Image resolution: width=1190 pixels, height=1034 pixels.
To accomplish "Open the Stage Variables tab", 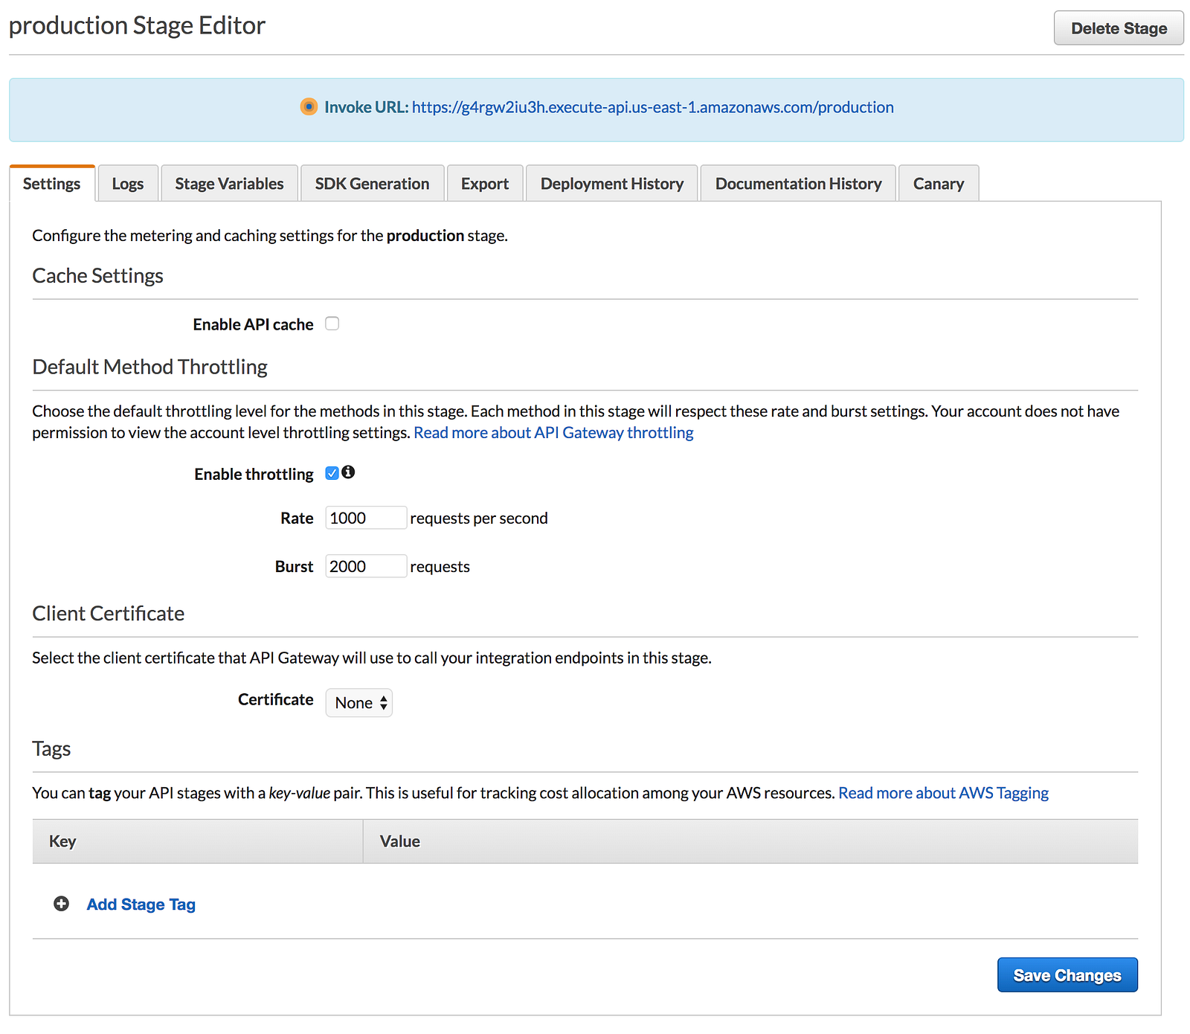I will [229, 184].
